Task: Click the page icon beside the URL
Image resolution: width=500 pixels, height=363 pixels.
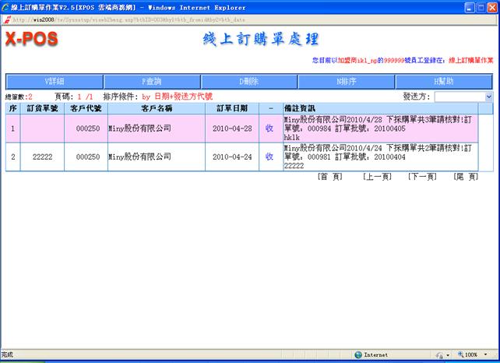Action: 6,19
